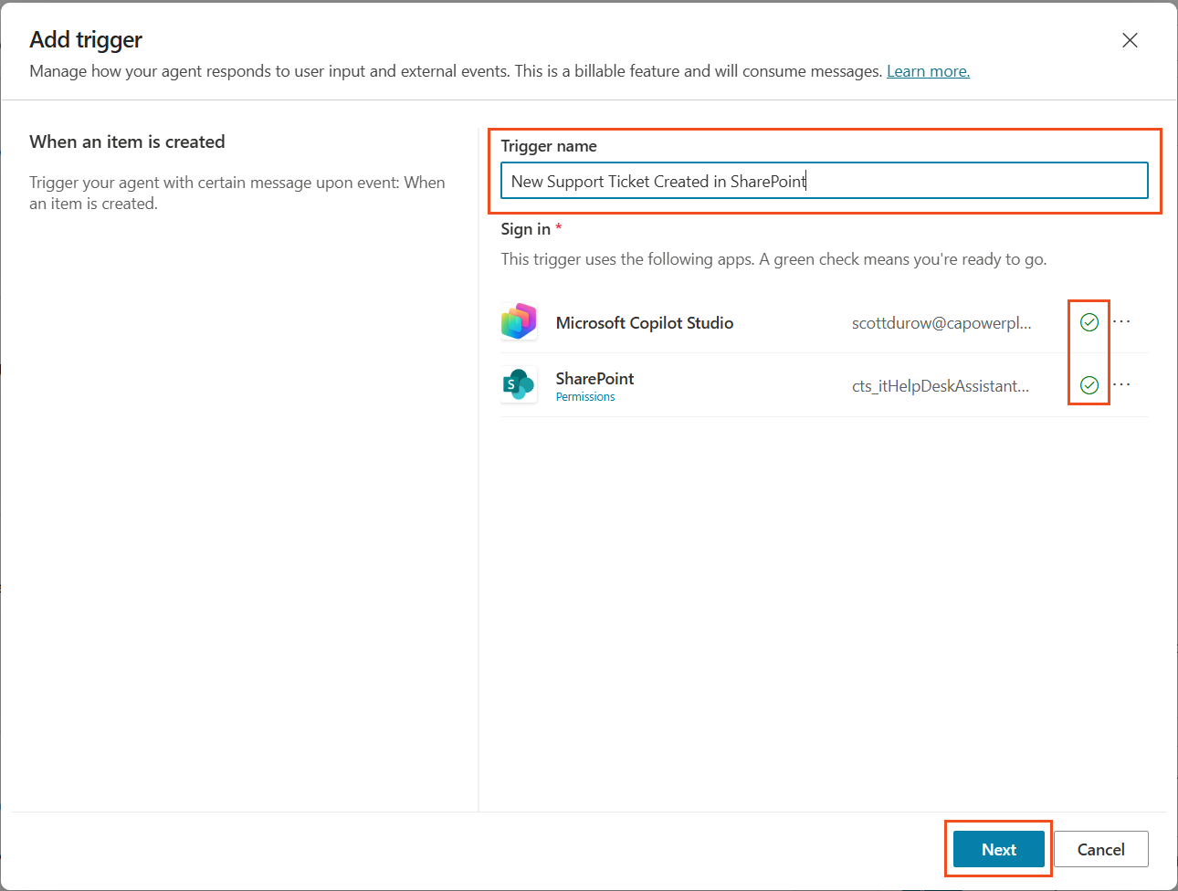
Task: Click the scottdurow@capowerpl account text
Action: pyautogui.click(x=941, y=322)
